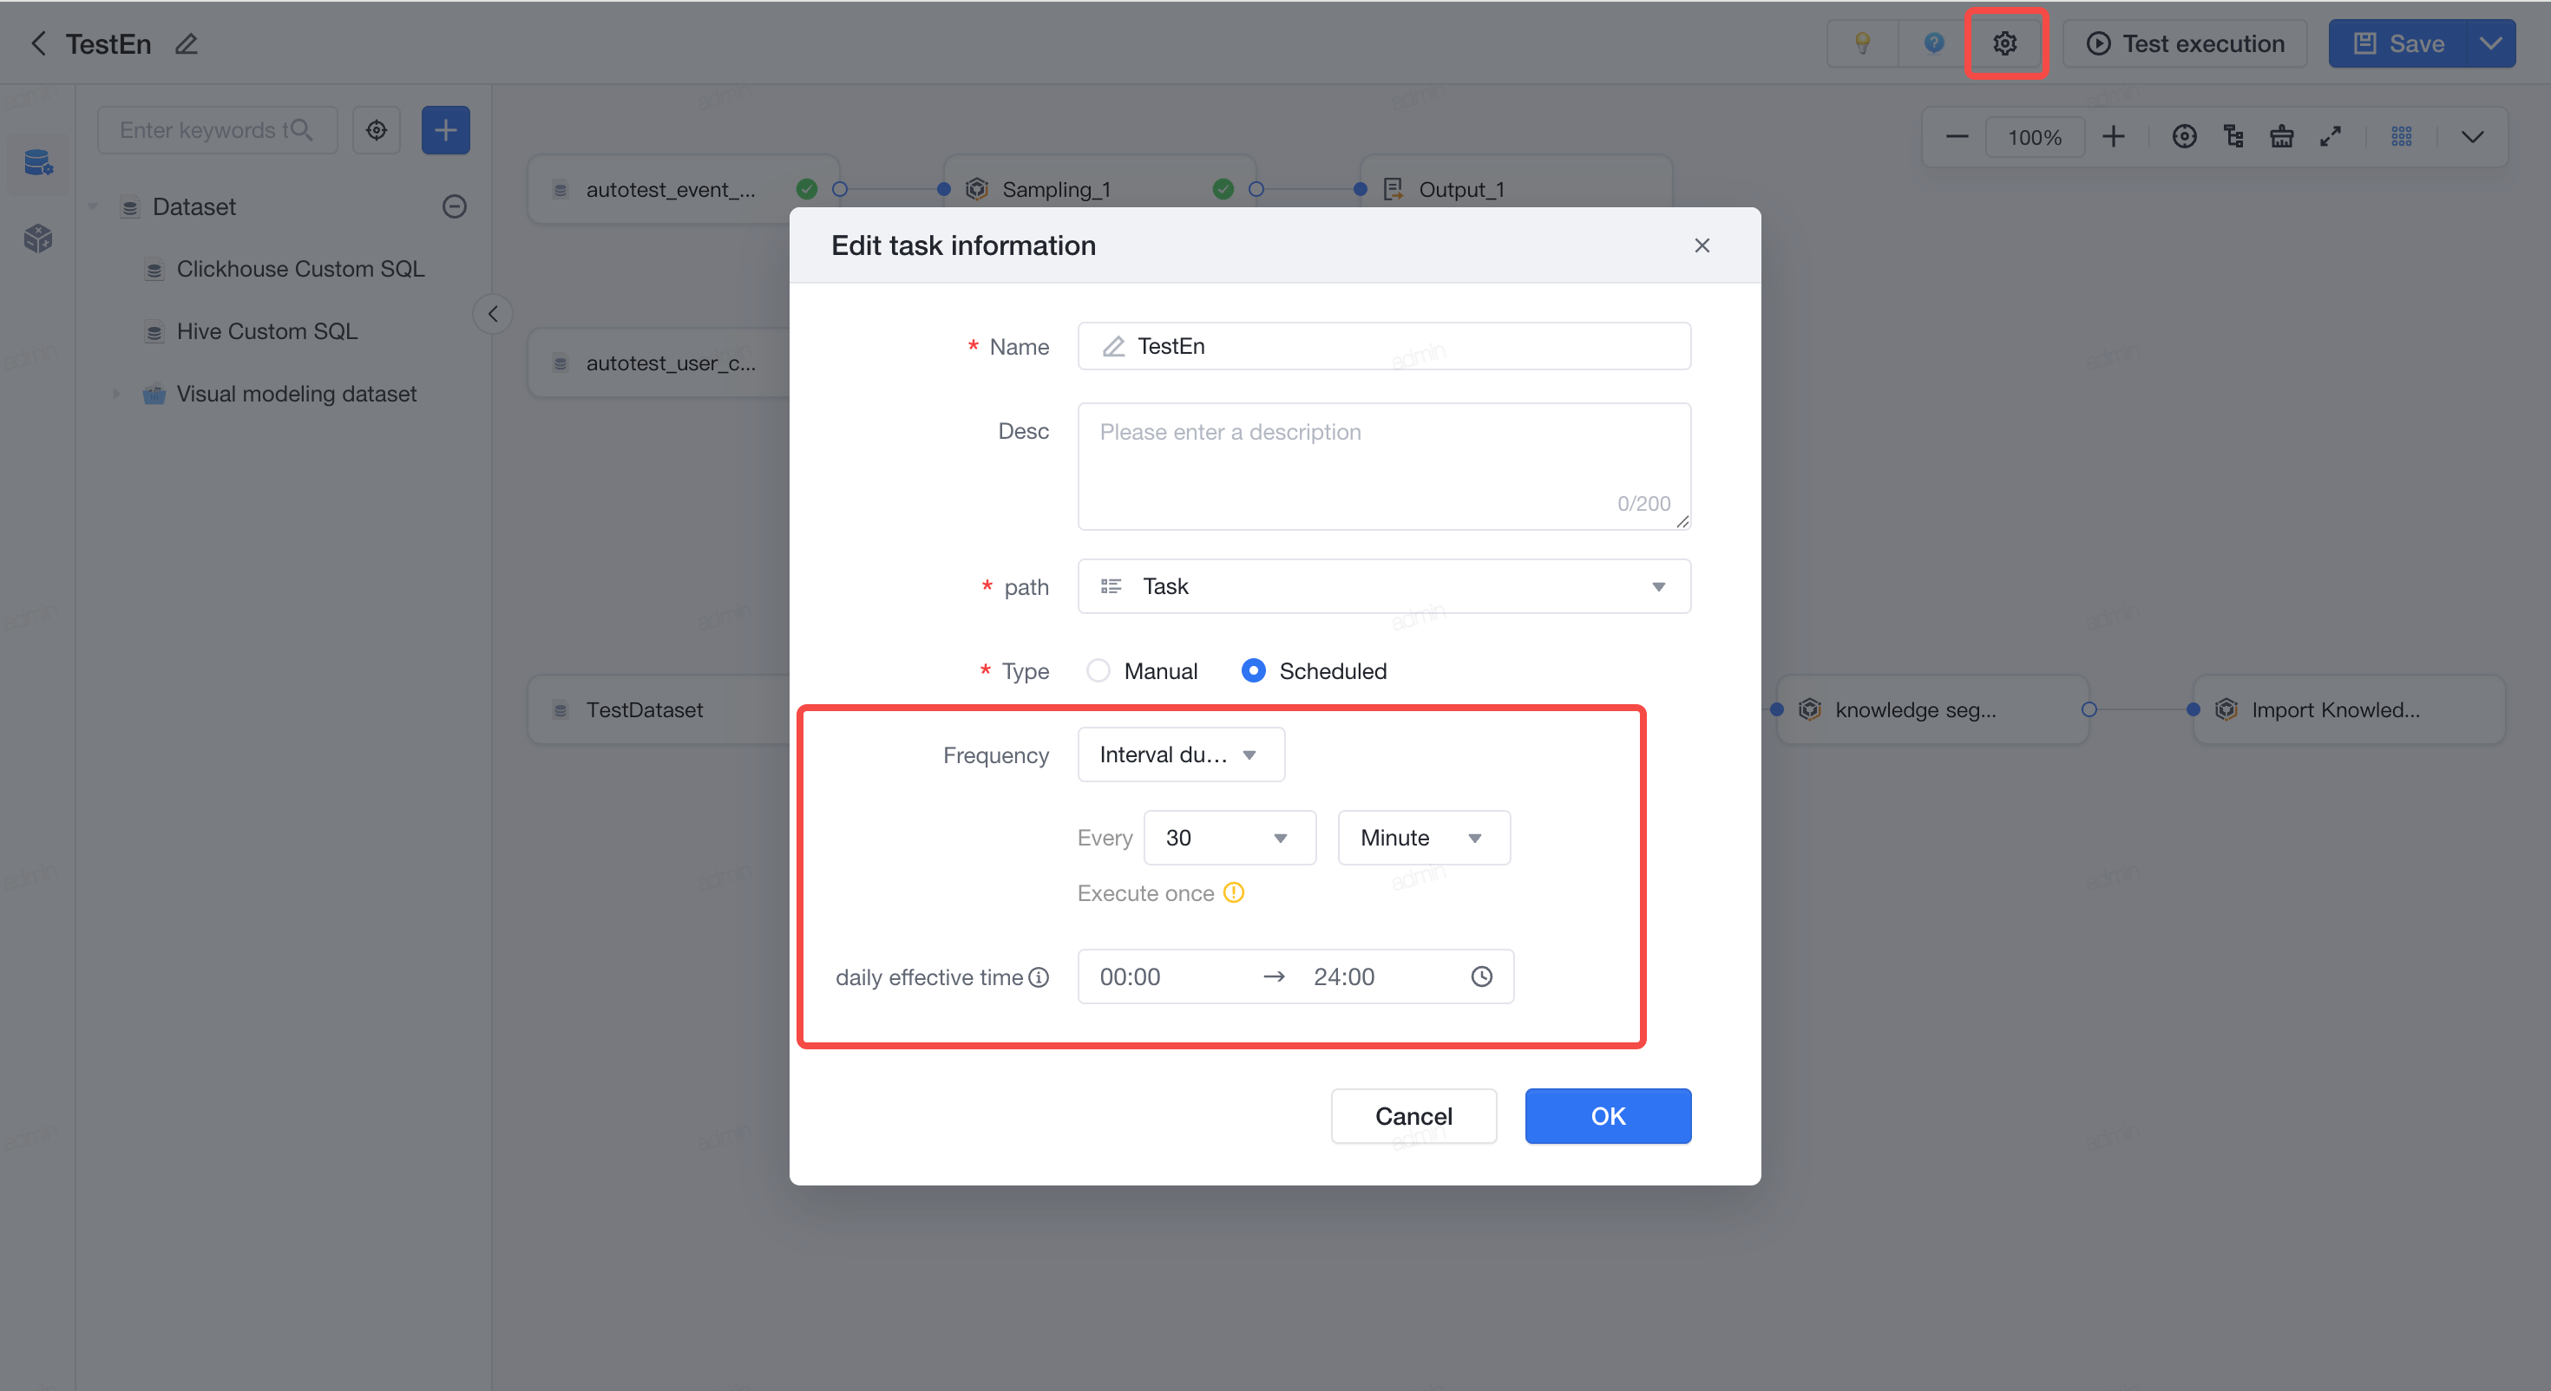The height and width of the screenshot is (1391, 2551).
Task: Click the Execute once warning icon
Action: (x=1233, y=893)
